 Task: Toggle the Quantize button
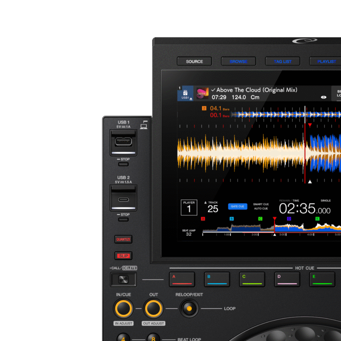[x=123, y=239]
